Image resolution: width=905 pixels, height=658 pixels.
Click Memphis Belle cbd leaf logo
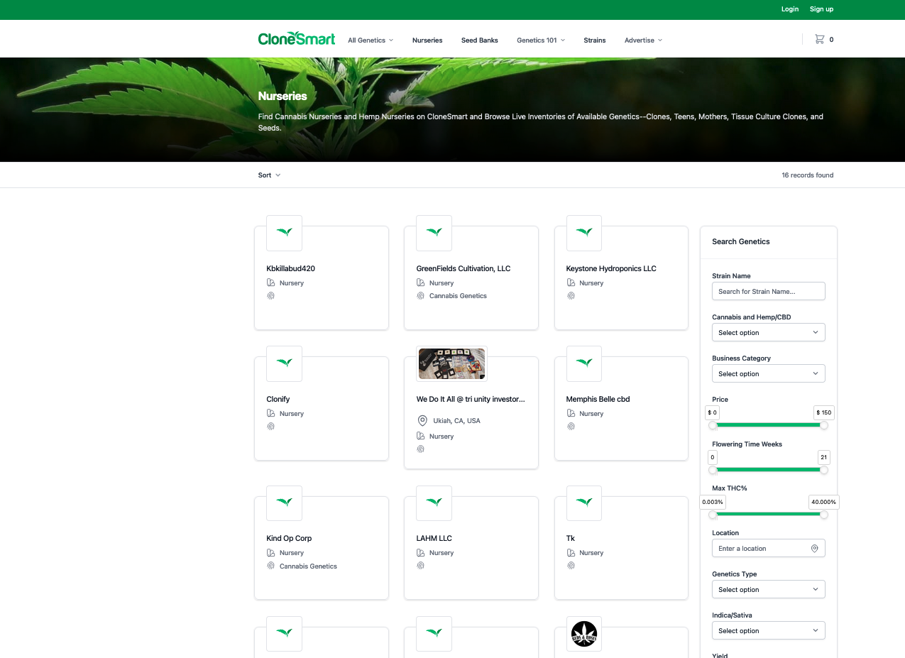(x=584, y=363)
